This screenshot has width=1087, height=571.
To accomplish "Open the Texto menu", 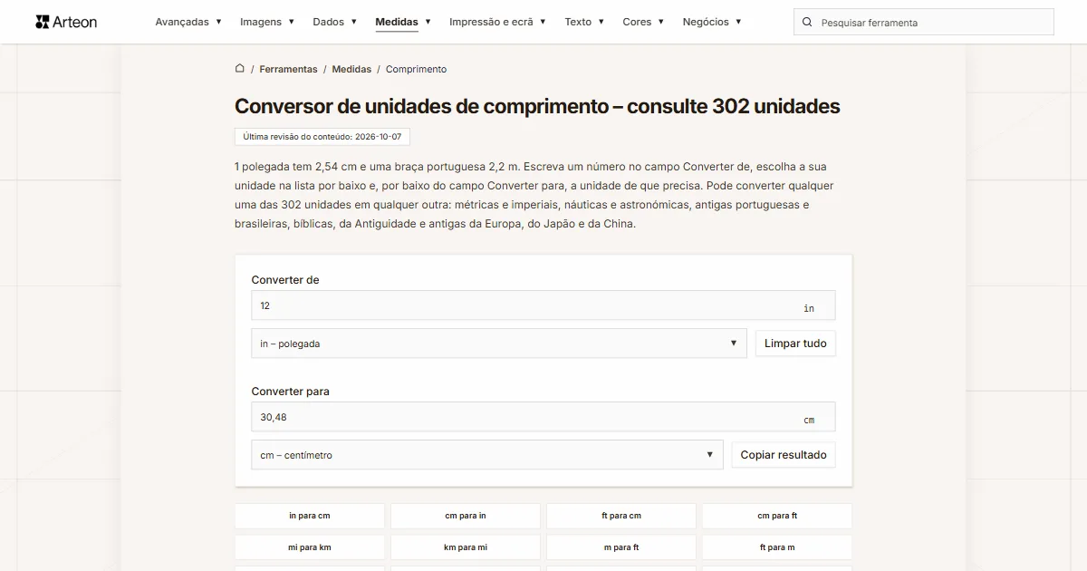I will click(584, 22).
